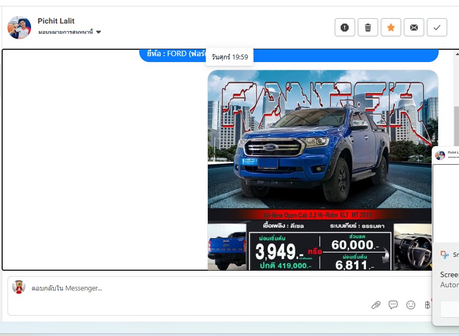The image size is (459, 336).
Task: Click the scroll up arrow in chat
Action: point(456,54)
